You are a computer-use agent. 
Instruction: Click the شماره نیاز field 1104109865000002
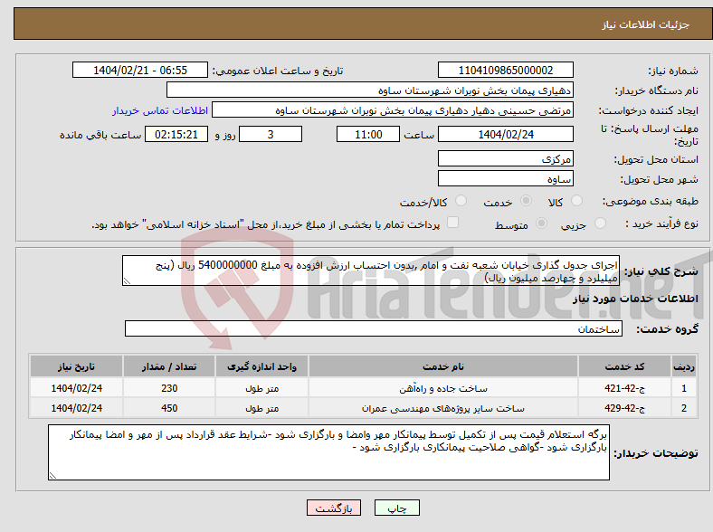pos(505,70)
